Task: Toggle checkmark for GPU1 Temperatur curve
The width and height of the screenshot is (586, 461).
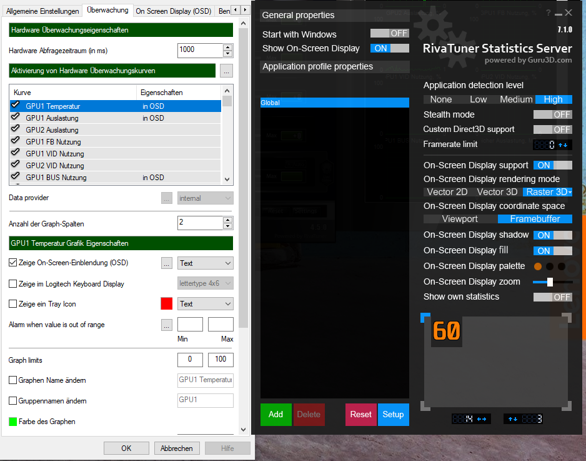Action: pyautogui.click(x=16, y=105)
